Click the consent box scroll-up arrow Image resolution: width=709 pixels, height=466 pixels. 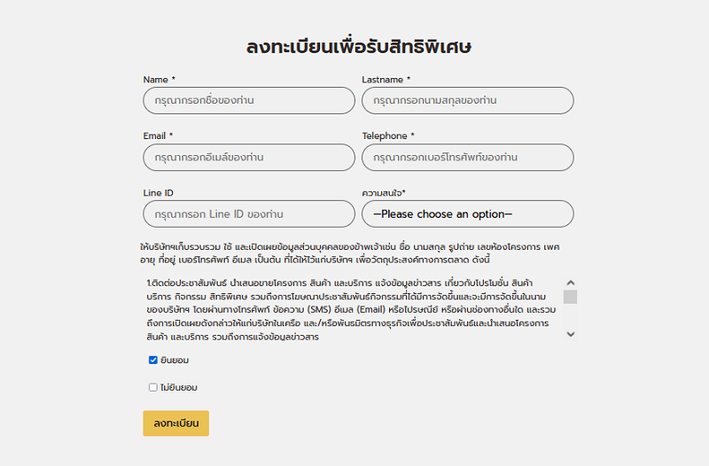(570, 282)
